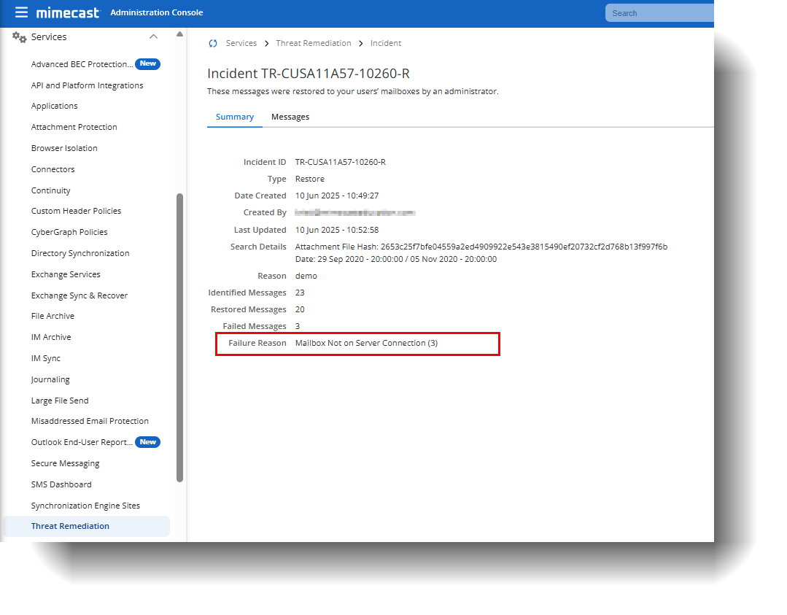The image size is (787, 615).
Task: Click Services in the breadcrumb
Action: (x=241, y=44)
